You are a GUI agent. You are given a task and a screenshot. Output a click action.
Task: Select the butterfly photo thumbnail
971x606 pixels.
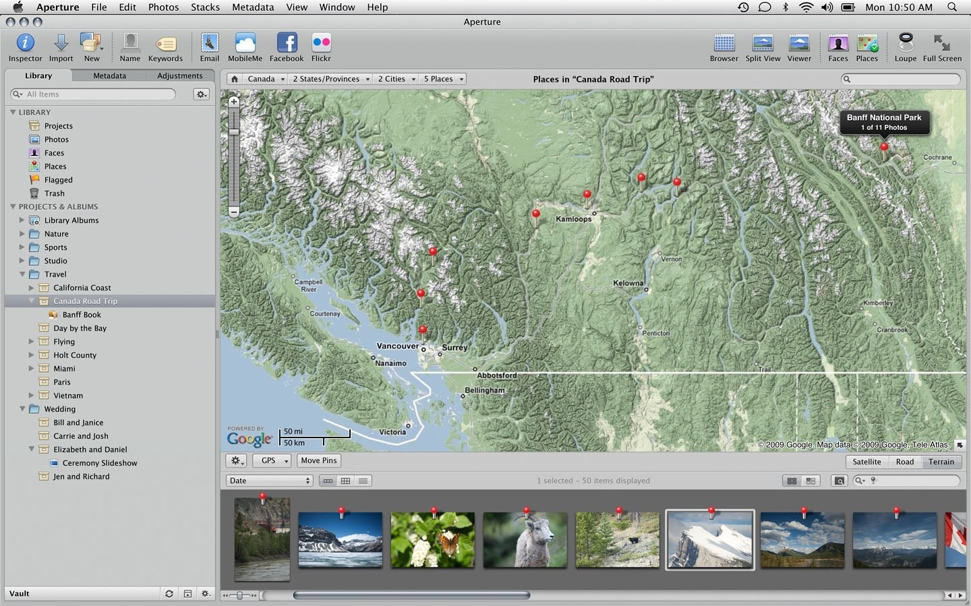[x=432, y=539]
